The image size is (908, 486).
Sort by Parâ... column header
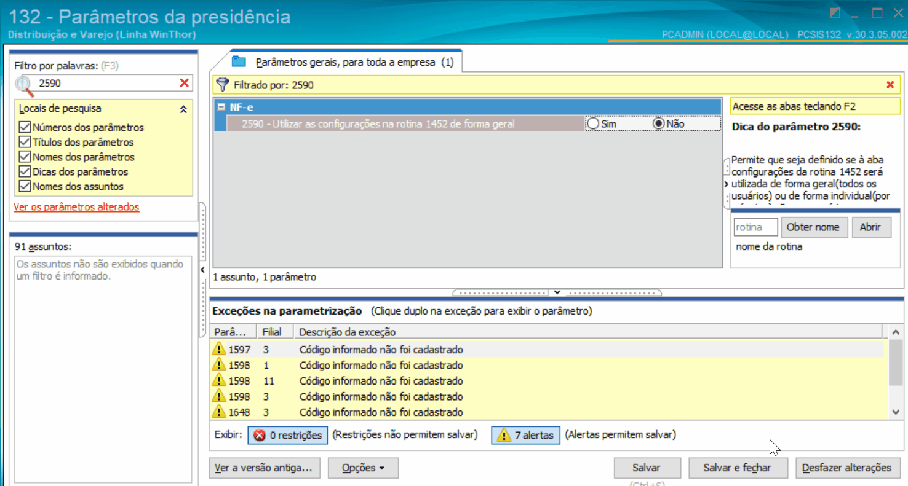pyautogui.click(x=233, y=332)
